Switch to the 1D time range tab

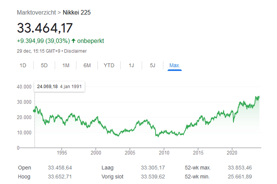[23, 65]
